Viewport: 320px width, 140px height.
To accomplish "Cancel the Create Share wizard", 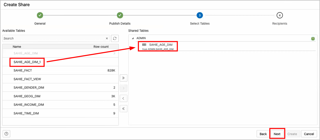I will [x=309, y=134].
